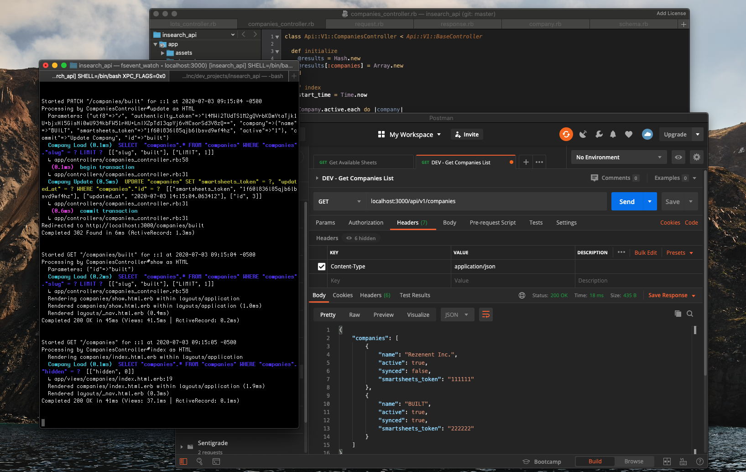
Task: Switch to the Authorization tab
Action: pyautogui.click(x=365, y=223)
